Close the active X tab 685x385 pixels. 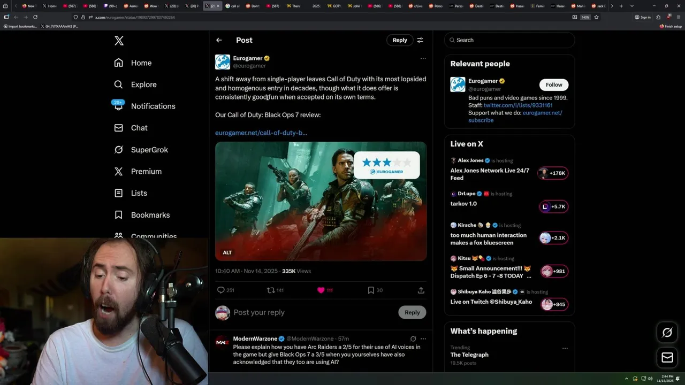218,6
